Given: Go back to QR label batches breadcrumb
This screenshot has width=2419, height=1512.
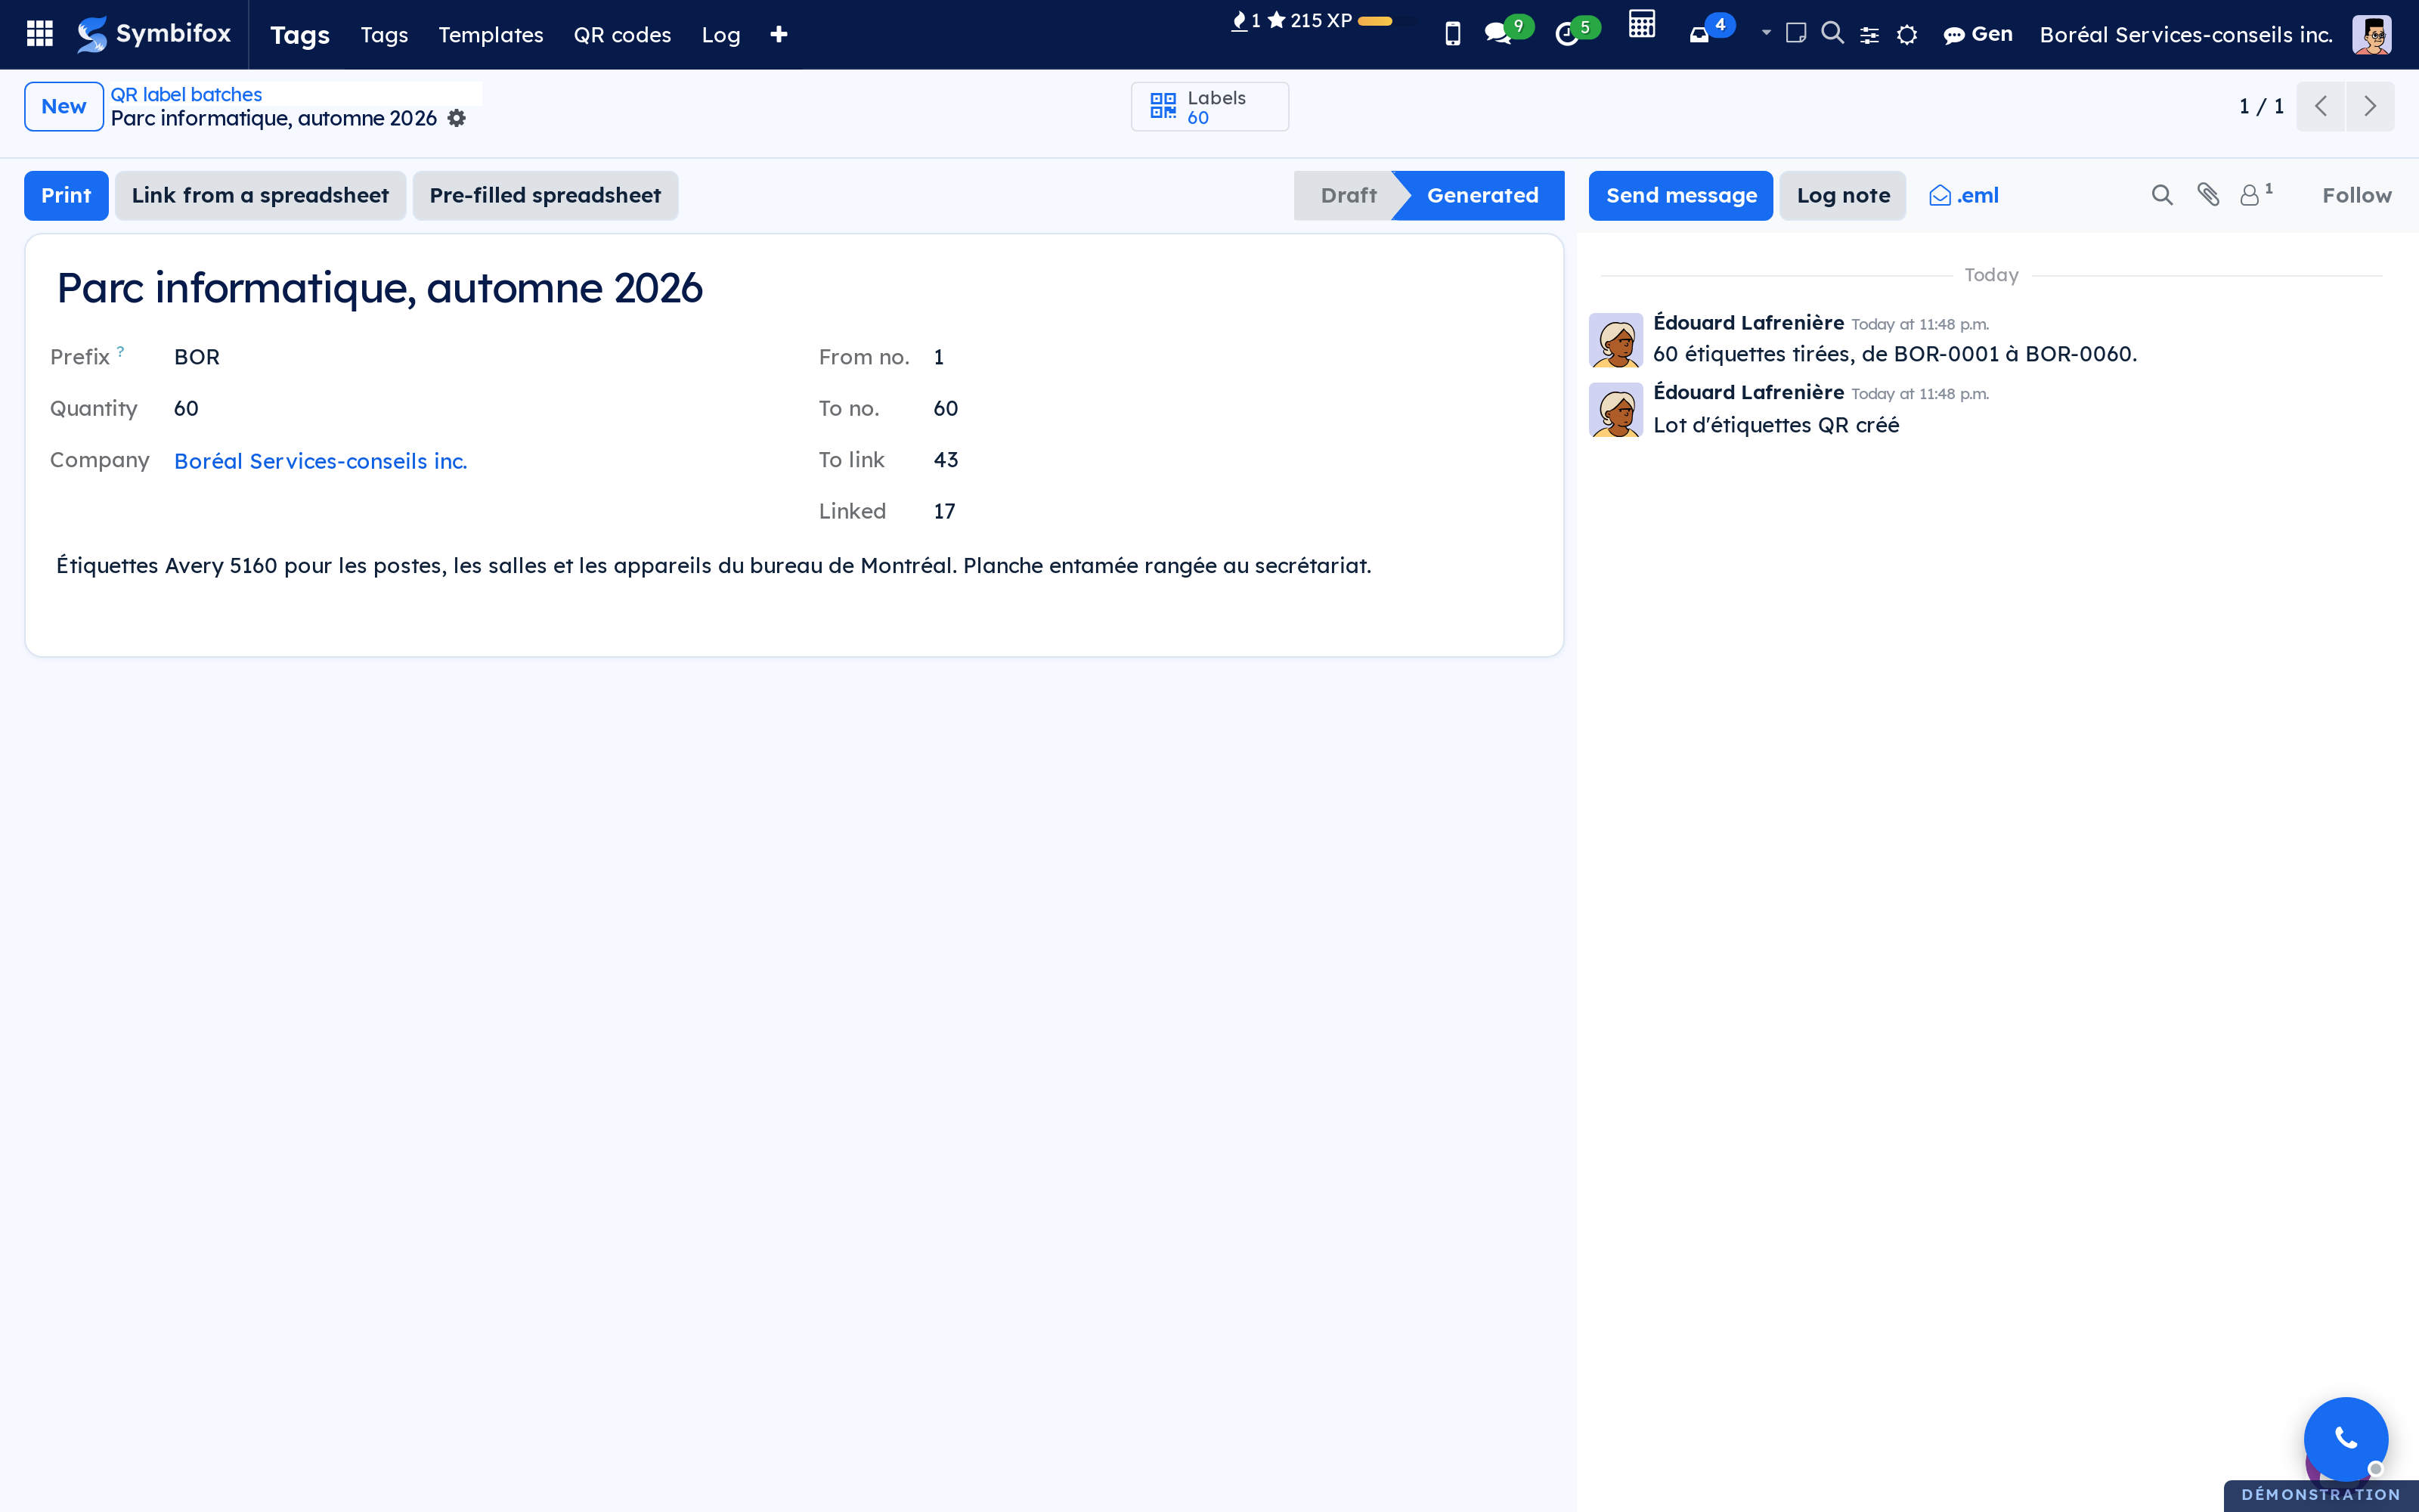Looking at the screenshot, I should (186, 94).
